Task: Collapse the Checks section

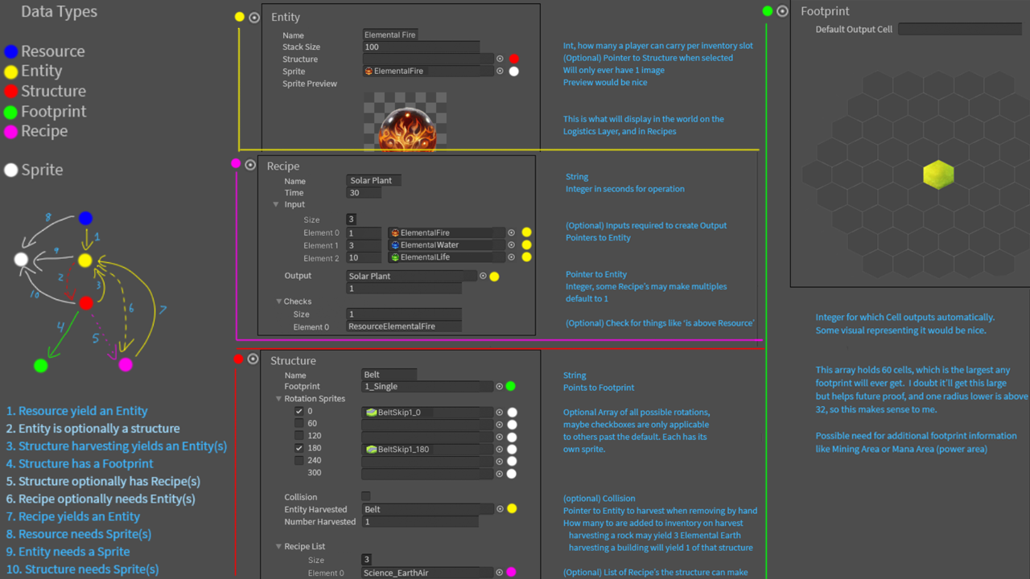Action: click(278, 302)
